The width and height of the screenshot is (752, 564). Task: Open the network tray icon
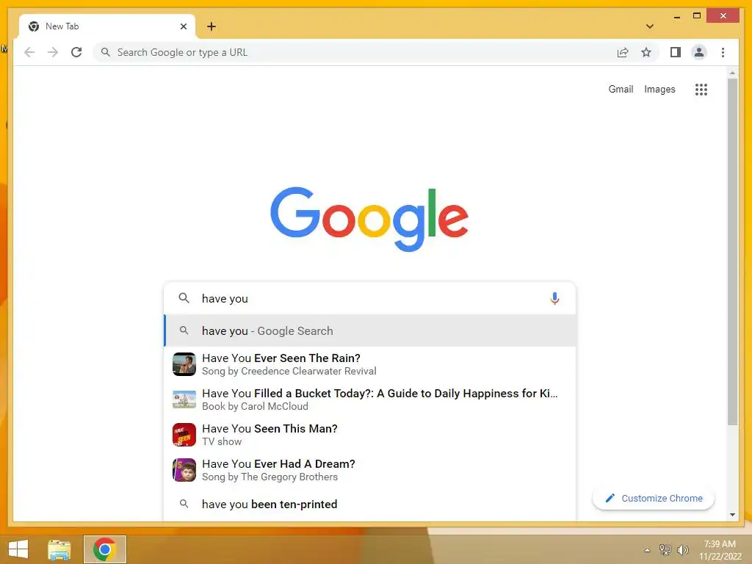point(665,549)
